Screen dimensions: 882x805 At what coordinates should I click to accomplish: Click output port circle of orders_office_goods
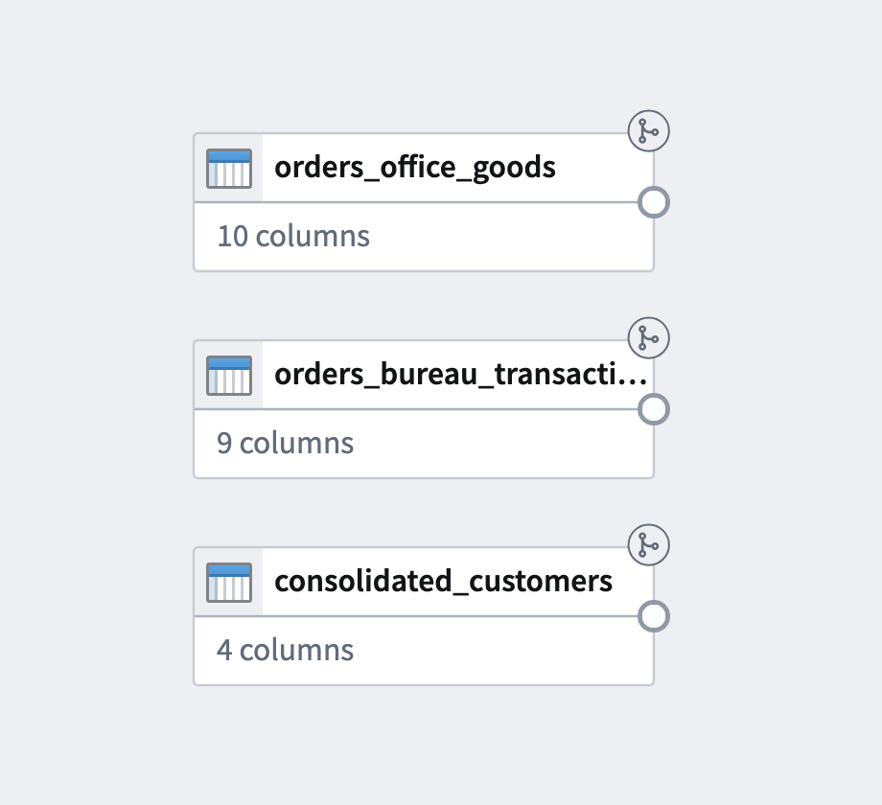click(653, 203)
